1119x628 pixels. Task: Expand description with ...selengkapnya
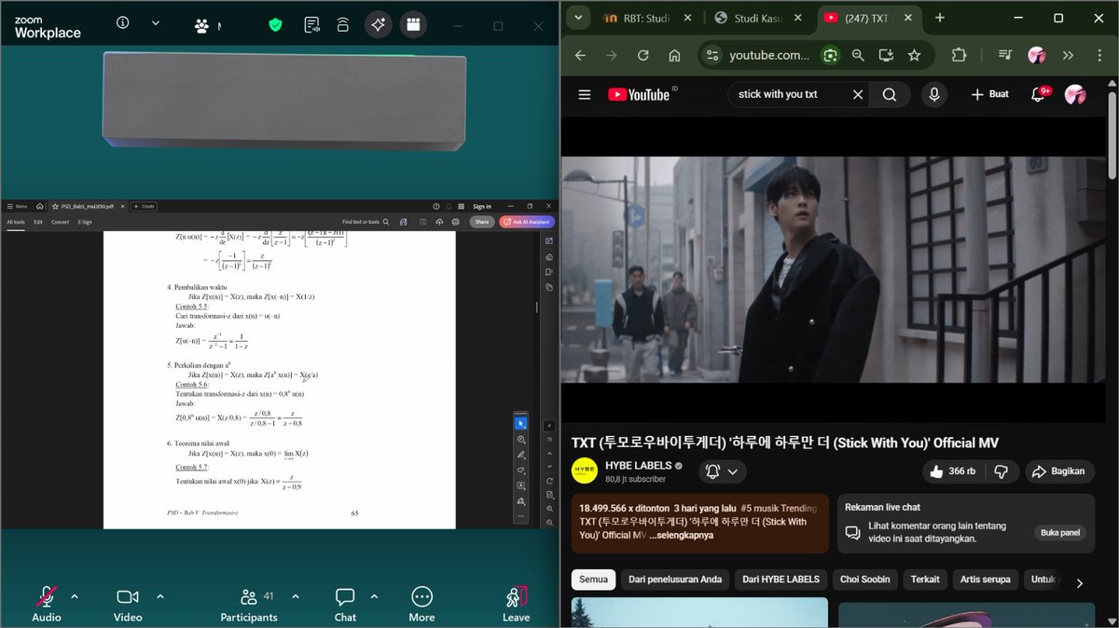[682, 535]
